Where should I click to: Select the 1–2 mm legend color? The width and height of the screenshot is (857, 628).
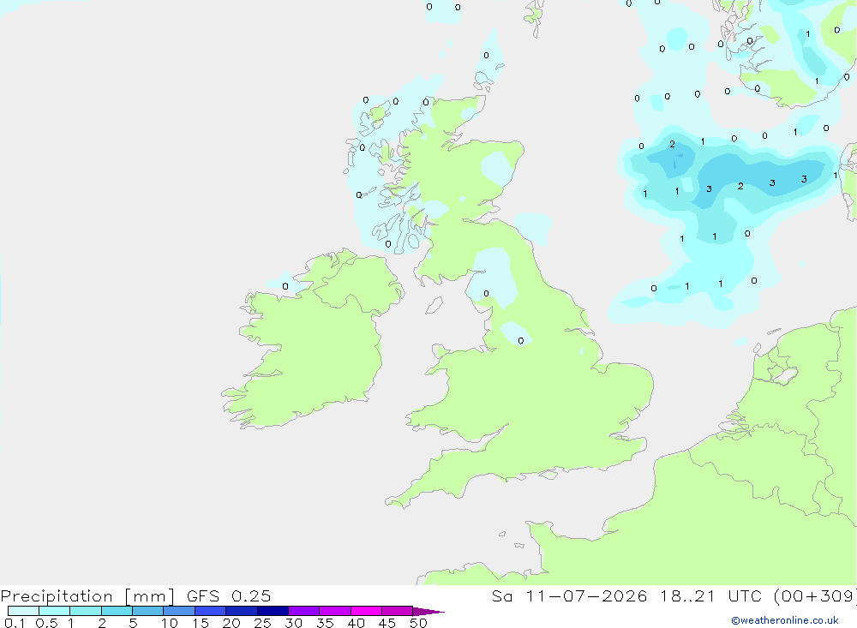(x=86, y=611)
